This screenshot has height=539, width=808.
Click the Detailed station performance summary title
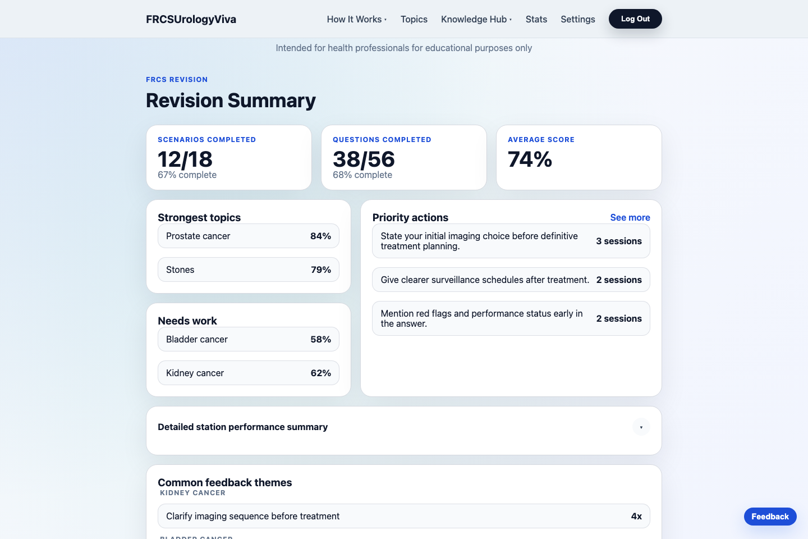243,427
